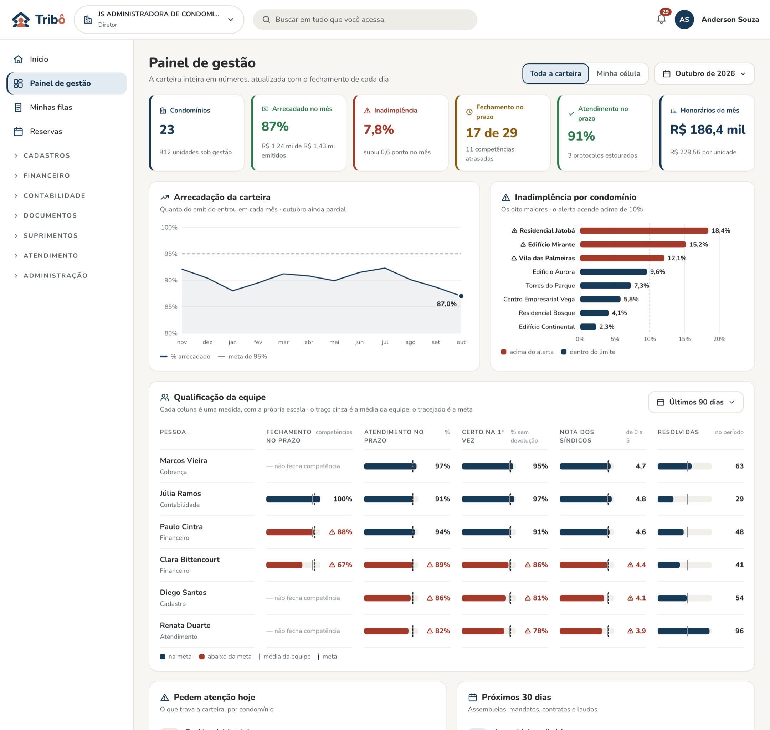Click the building icon in company selector

tap(88, 20)
